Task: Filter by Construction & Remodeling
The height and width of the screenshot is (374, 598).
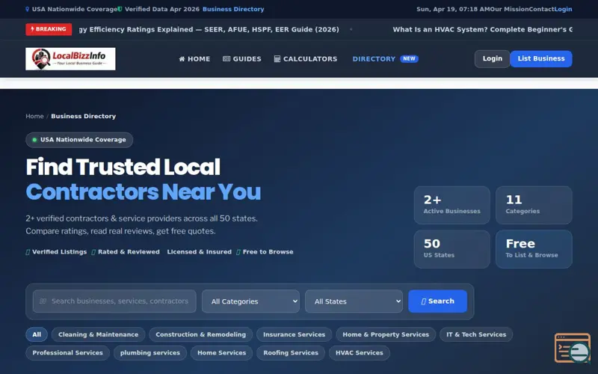Action: 200,334
